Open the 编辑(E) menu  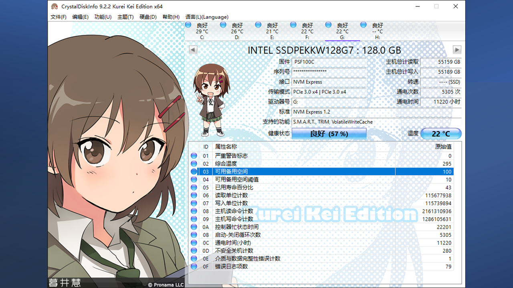click(x=81, y=17)
